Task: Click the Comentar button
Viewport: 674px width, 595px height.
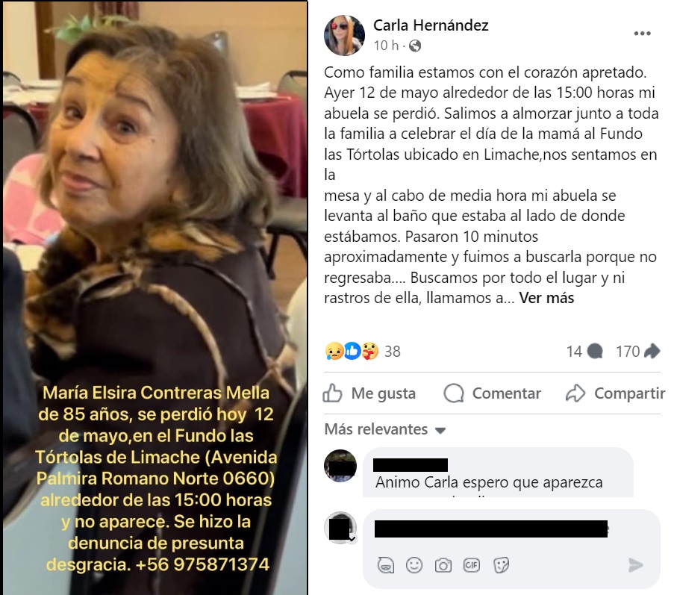Action: click(x=492, y=393)
